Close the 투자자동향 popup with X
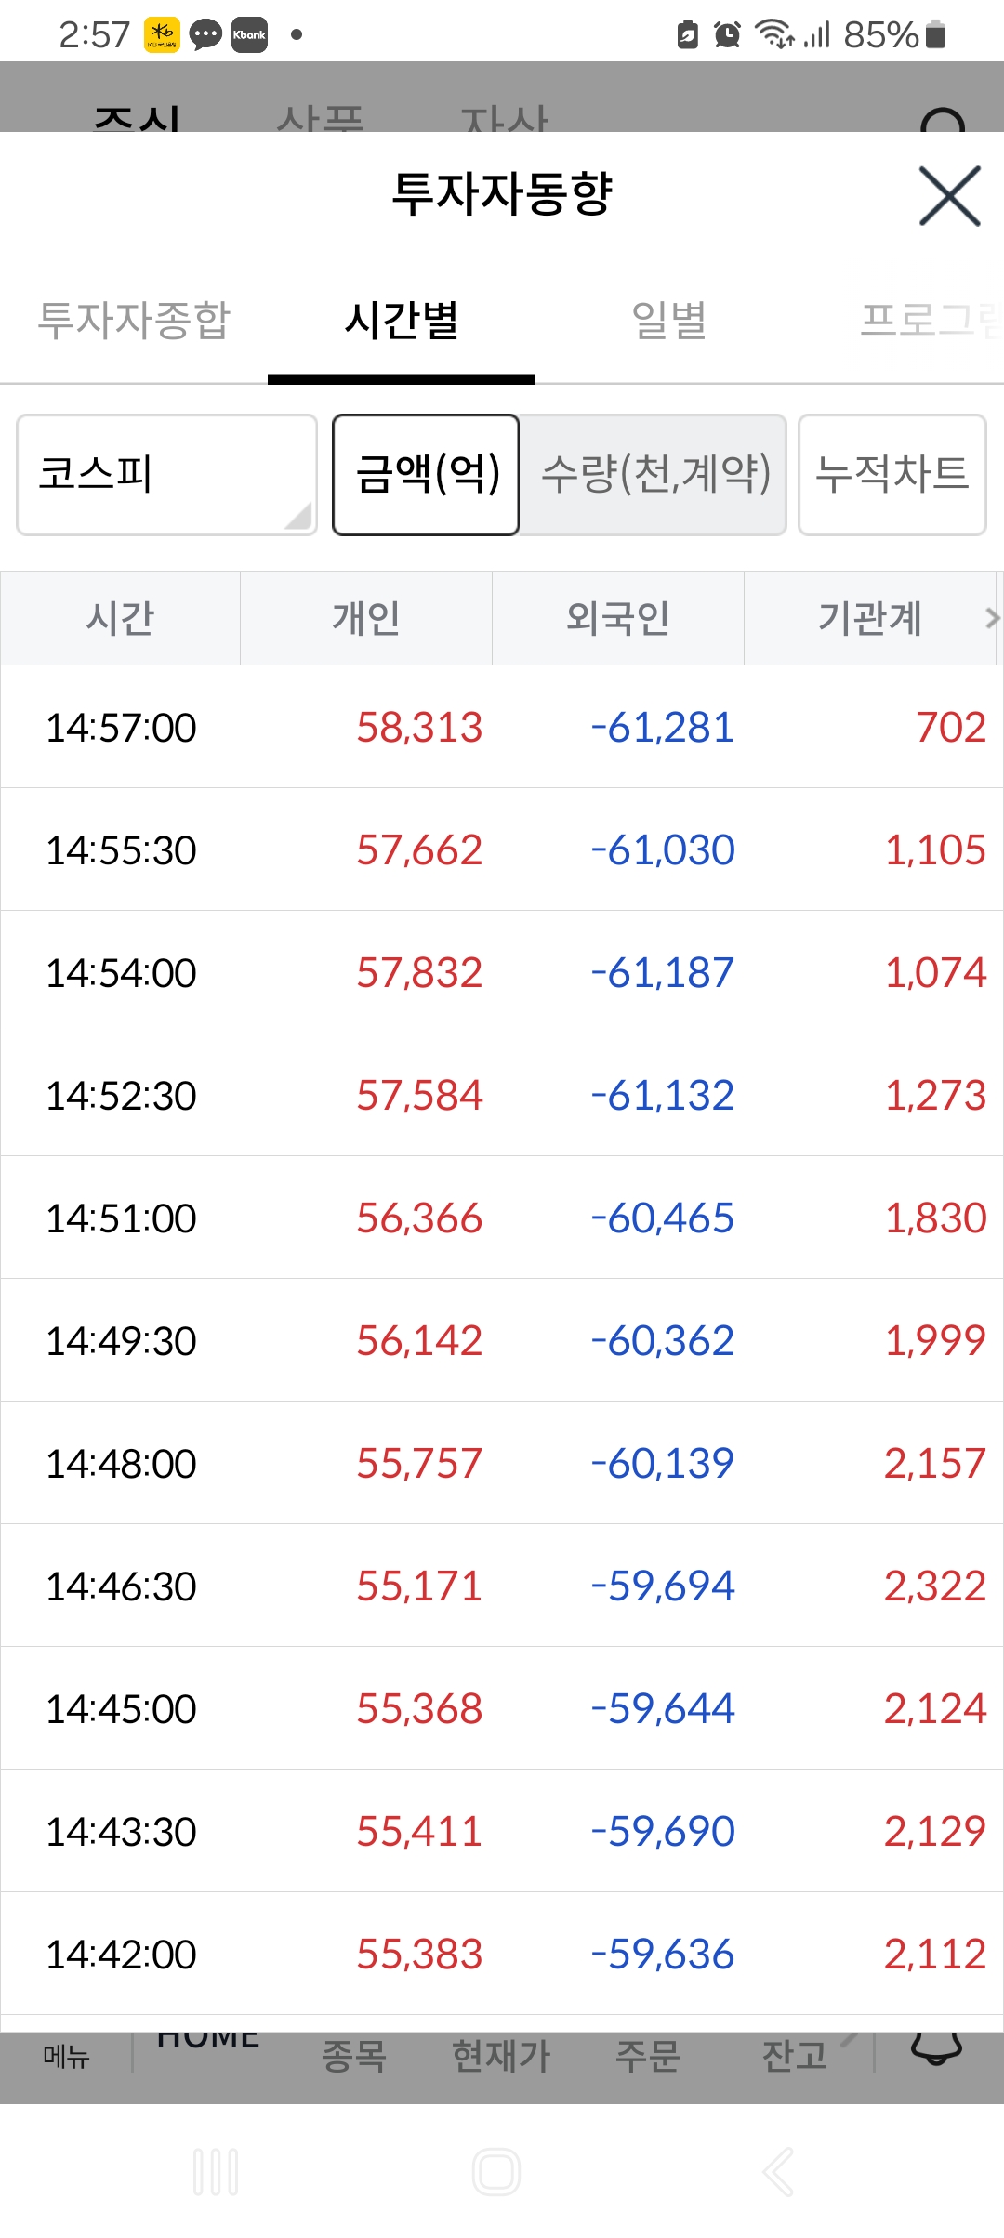This screenshot has height=2238, width=1004. [949, 196]
